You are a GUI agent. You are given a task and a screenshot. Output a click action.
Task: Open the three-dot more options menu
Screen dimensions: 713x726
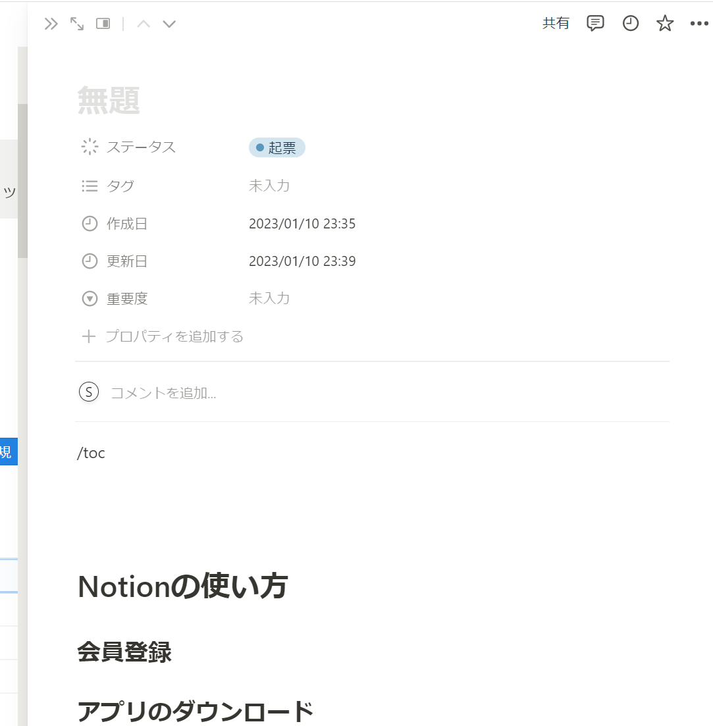click(x=699, y=24)
